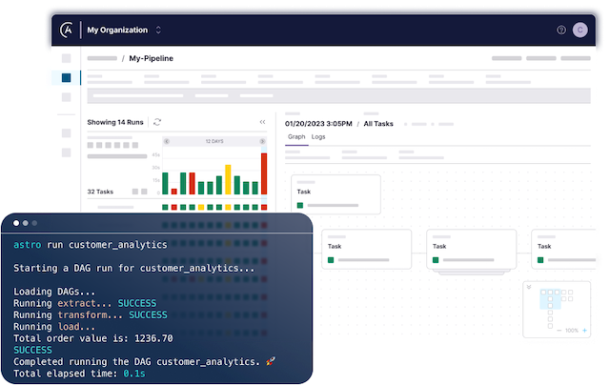Collapse the graph minimap panel
This screenshot has width=610, height=385.
[529, 287]
